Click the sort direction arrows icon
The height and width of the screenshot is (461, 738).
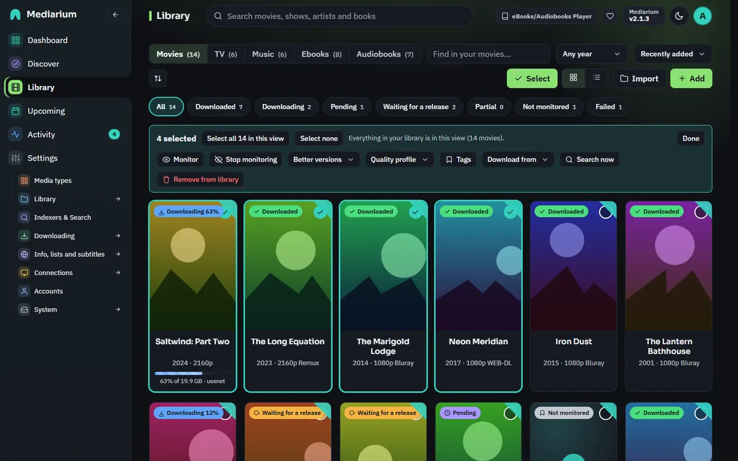158,78
